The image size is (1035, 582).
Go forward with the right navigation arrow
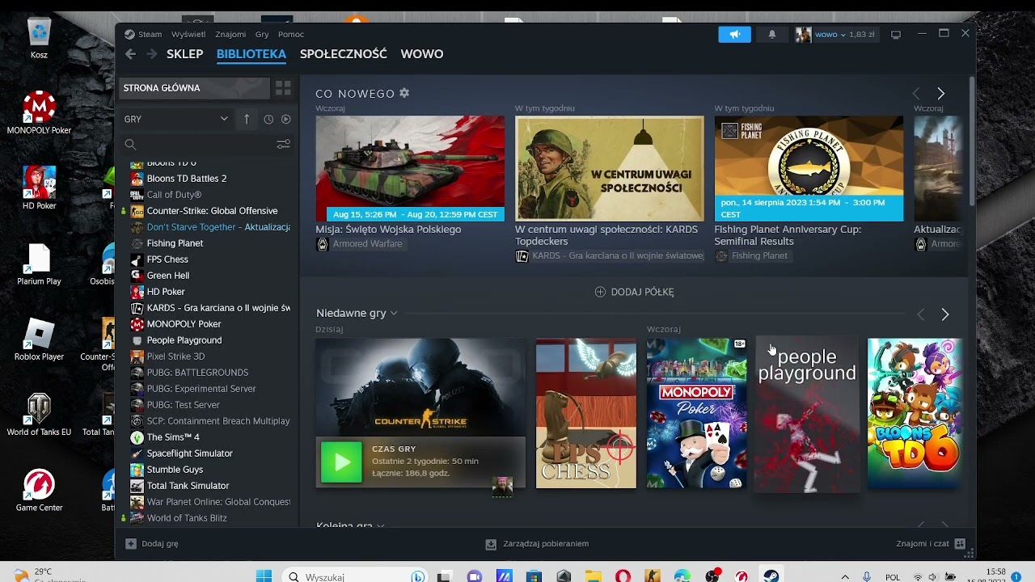(151, 54)
